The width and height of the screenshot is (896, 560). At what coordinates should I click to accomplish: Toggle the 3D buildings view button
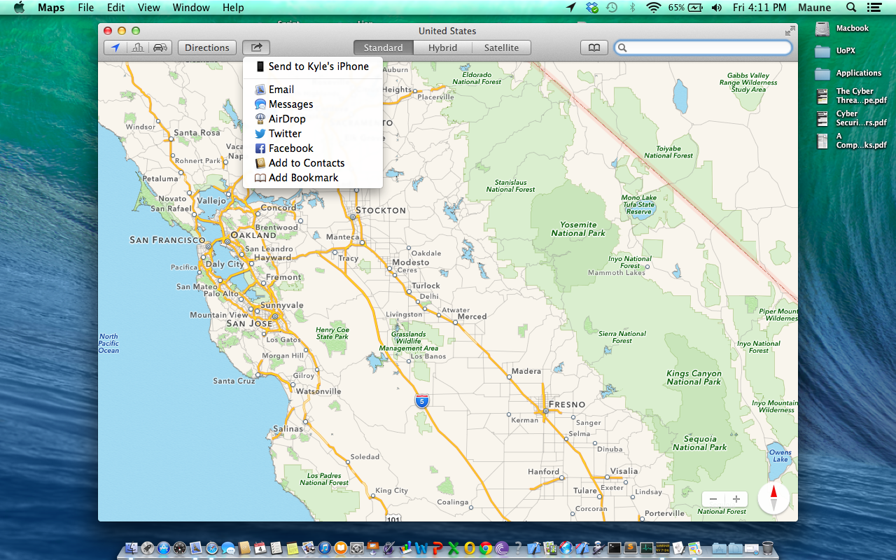pos(138,48)
